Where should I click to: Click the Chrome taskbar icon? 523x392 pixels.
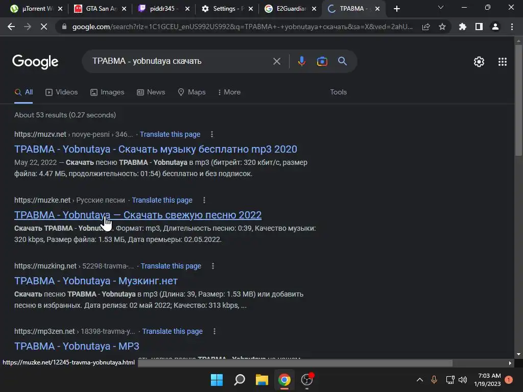[284, 380]
